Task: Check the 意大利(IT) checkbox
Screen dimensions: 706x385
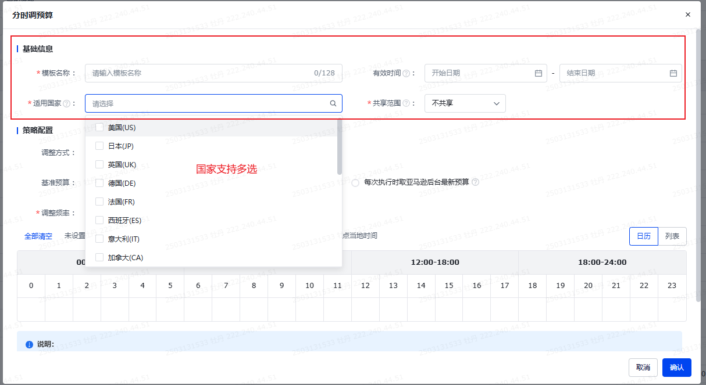Action: pyautogui.click(x=99, y=239)
